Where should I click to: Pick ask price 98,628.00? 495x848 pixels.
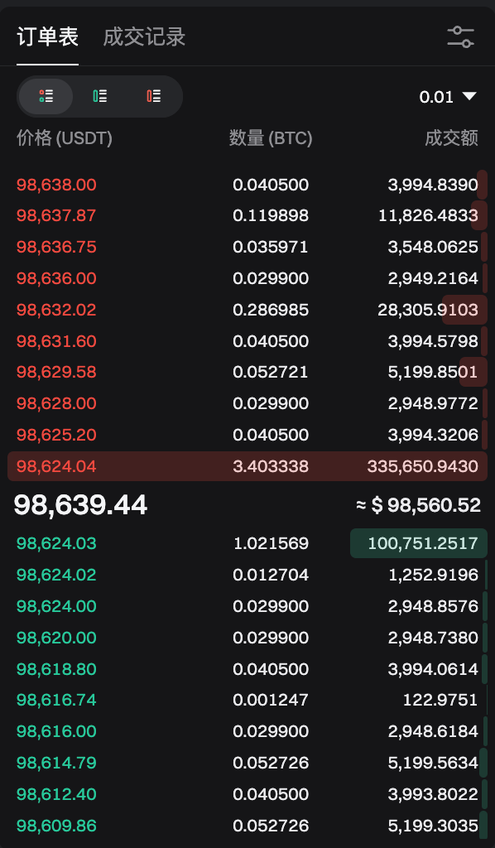(56, 403)
